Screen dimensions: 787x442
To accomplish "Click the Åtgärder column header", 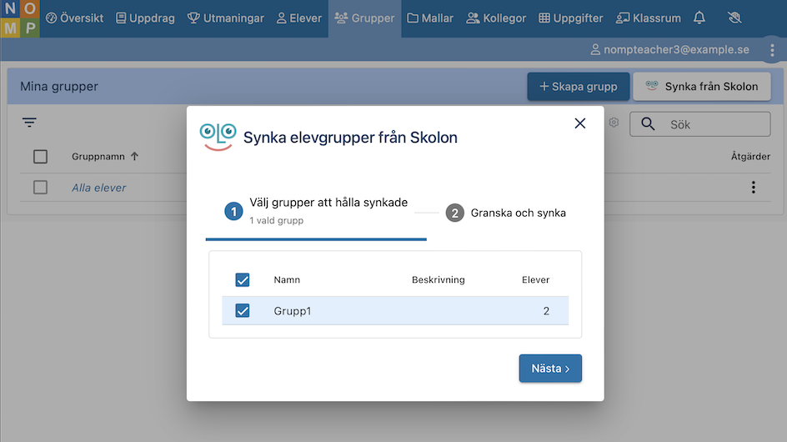I will [x=750, y=156].
